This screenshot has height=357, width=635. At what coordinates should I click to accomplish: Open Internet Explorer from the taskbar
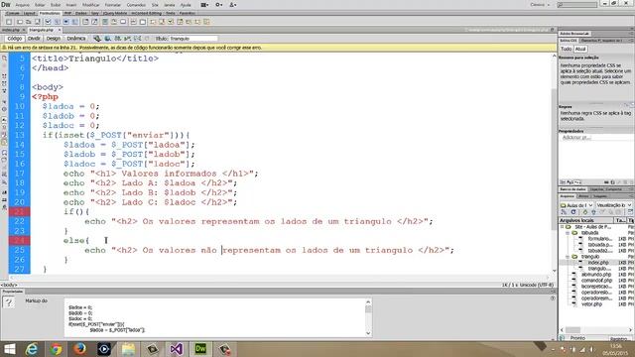pos(32,349)
